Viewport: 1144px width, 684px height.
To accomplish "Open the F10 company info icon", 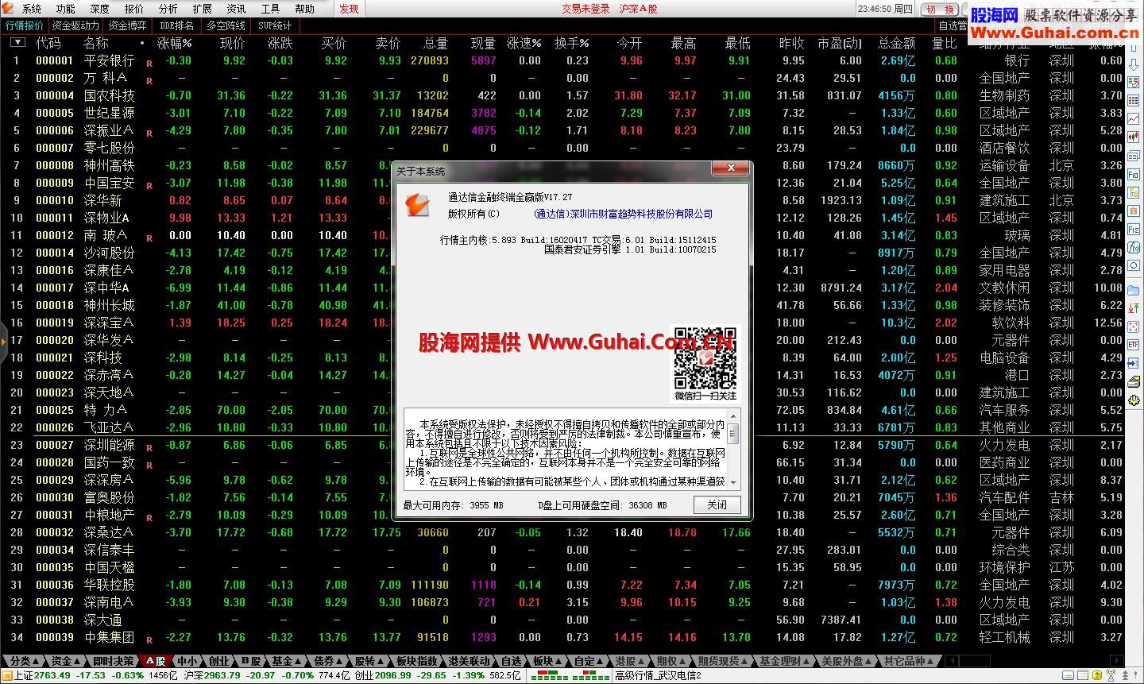I will click(x=1133, y=175).
